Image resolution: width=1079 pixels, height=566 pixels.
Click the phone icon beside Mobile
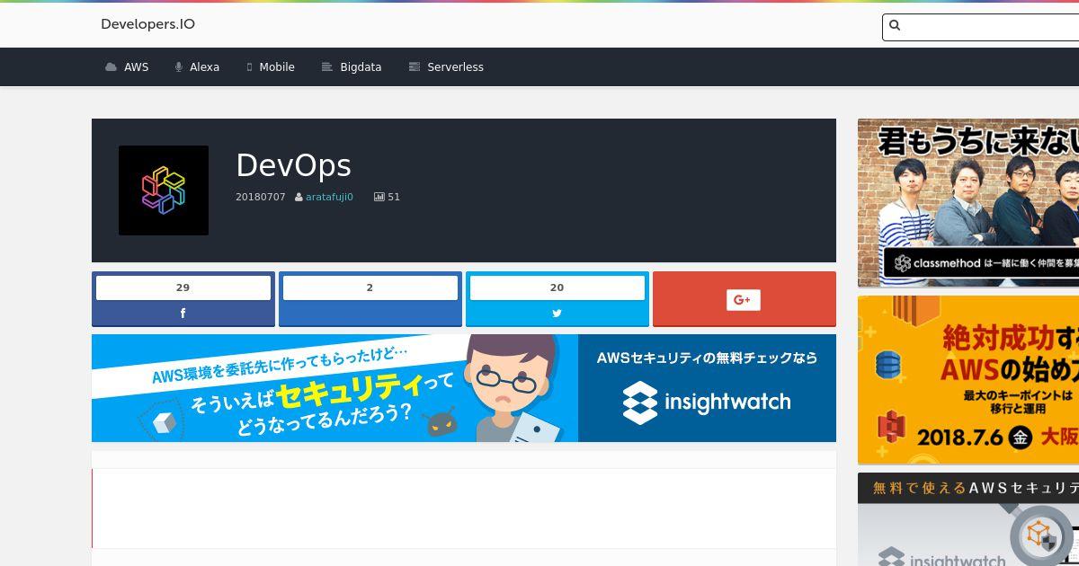coord(249,67)
